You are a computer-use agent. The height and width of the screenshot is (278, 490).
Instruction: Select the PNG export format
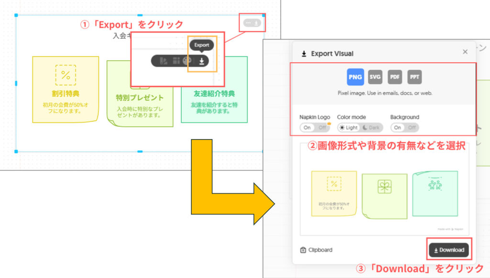[x=356, y=77]
